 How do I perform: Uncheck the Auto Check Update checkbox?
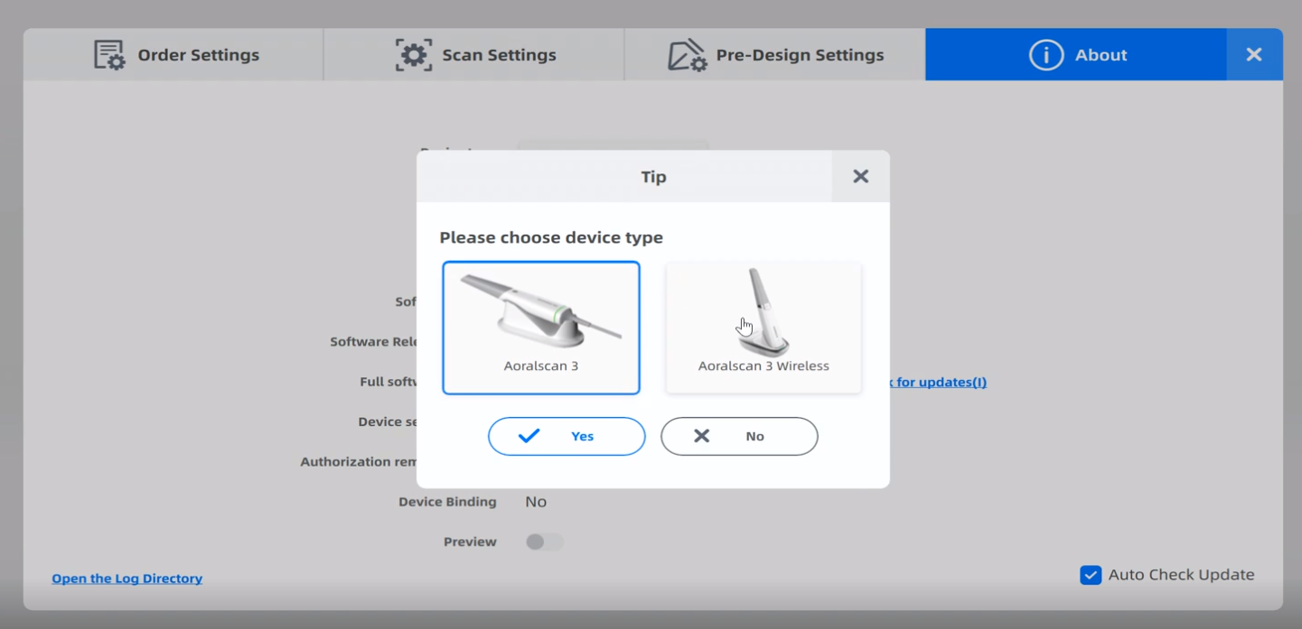point(1091,575)
